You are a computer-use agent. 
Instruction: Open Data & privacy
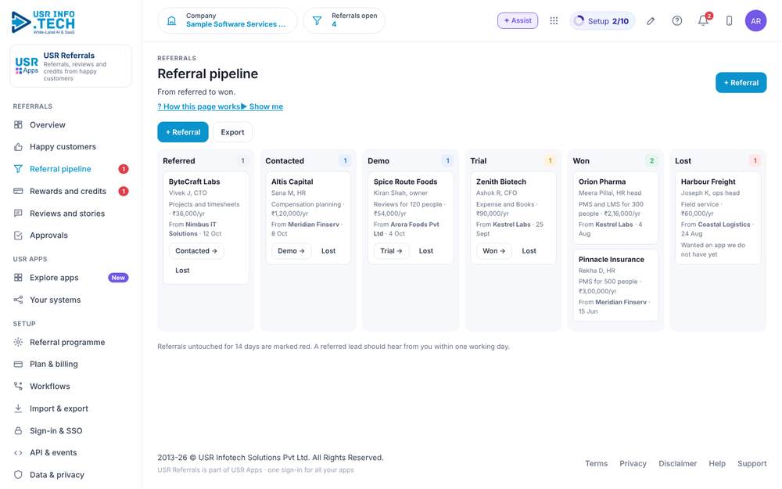(71, 475)
